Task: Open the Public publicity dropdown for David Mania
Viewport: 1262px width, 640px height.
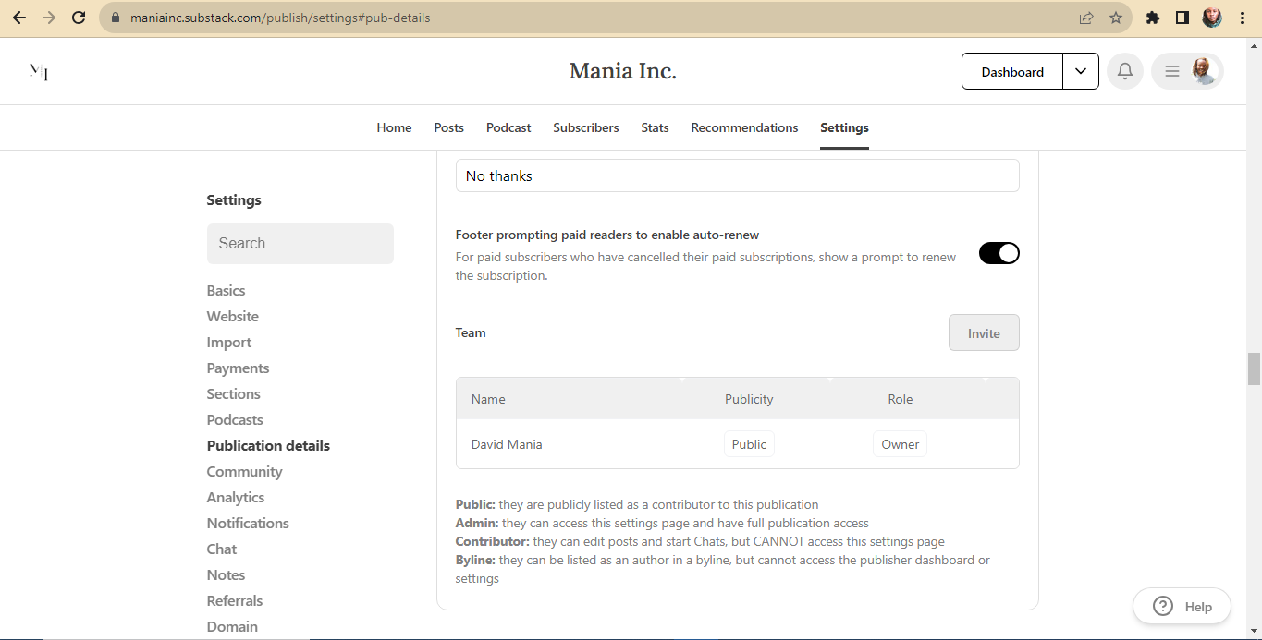Action: tap(749, 444)
